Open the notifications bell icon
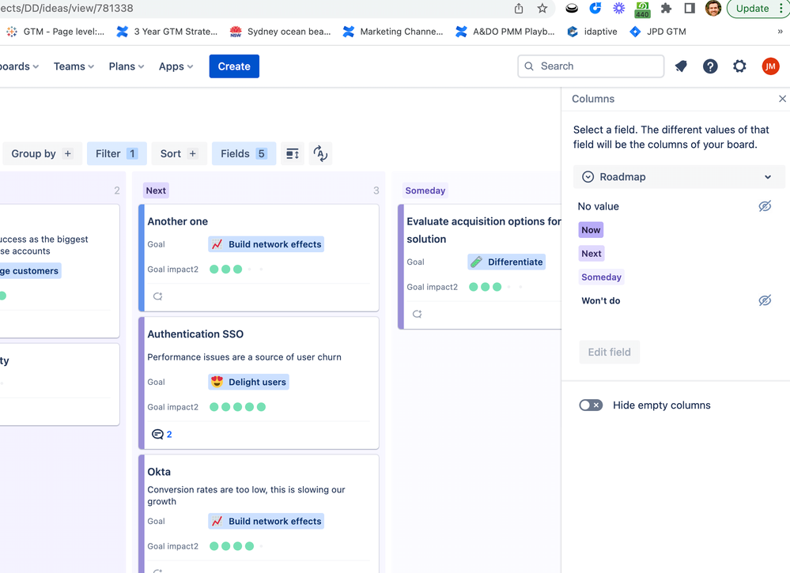This screenshot has width=790, height=573. [x=681, y=66]
